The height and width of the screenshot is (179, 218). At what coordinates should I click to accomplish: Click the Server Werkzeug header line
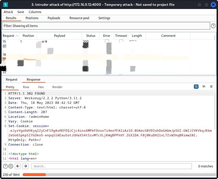pos(45,98)
